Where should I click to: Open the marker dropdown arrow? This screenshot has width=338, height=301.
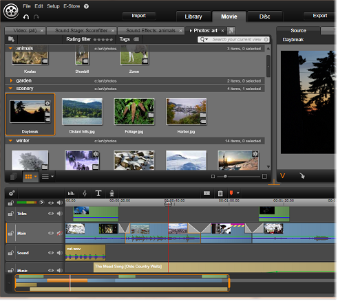[x=238, y=193]
